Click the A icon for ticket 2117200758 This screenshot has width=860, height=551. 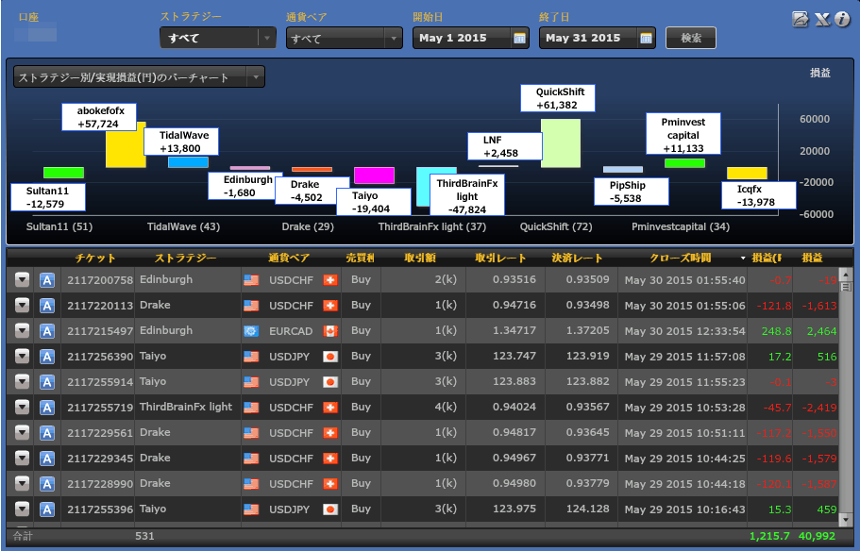click(47, 280)
